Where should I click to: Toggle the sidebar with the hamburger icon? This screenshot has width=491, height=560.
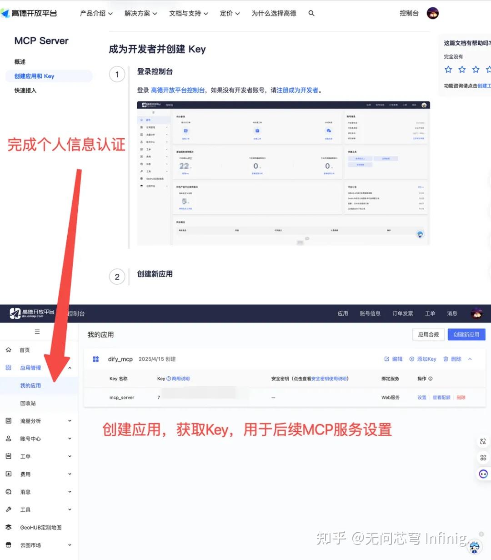click(38, 331)
